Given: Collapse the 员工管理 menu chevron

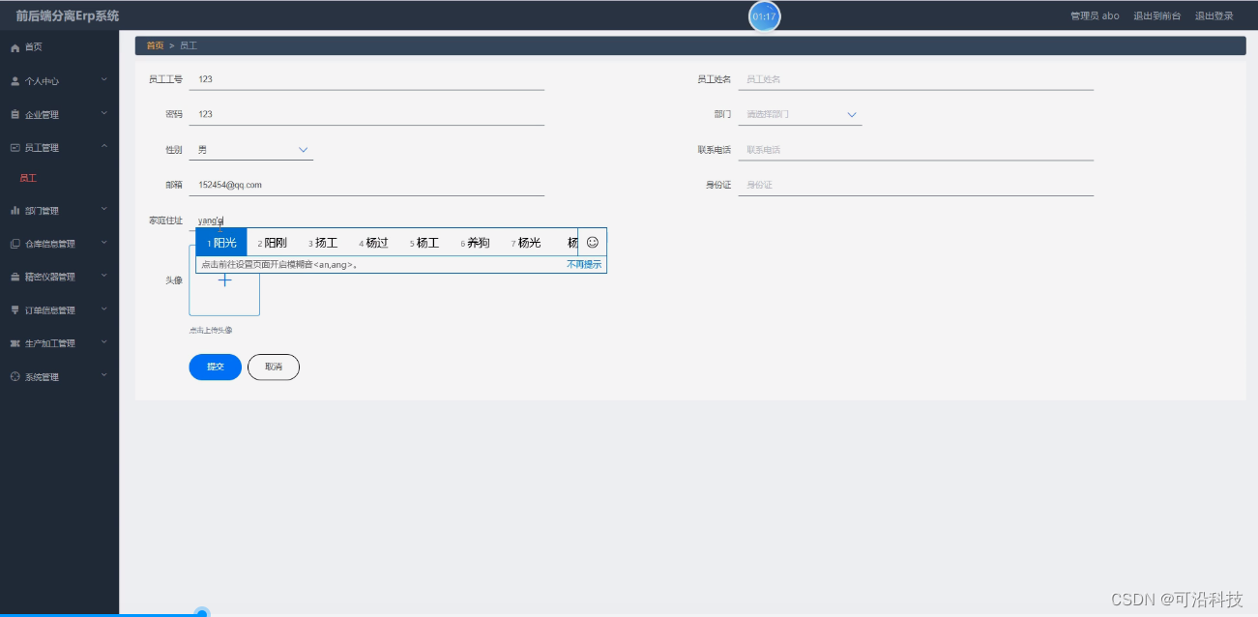Looking at the screenshot, I should pos(104,147).
